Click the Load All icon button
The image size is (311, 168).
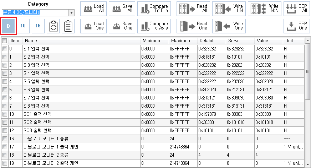tap(93, 9)
